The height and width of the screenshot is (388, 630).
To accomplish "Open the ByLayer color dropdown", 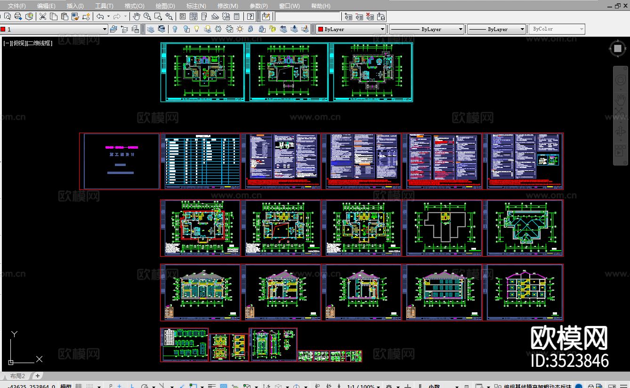I will point(351,29).
